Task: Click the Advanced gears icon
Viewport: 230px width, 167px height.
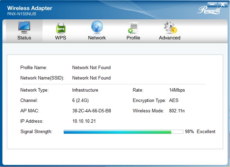Action: [170, 27]
